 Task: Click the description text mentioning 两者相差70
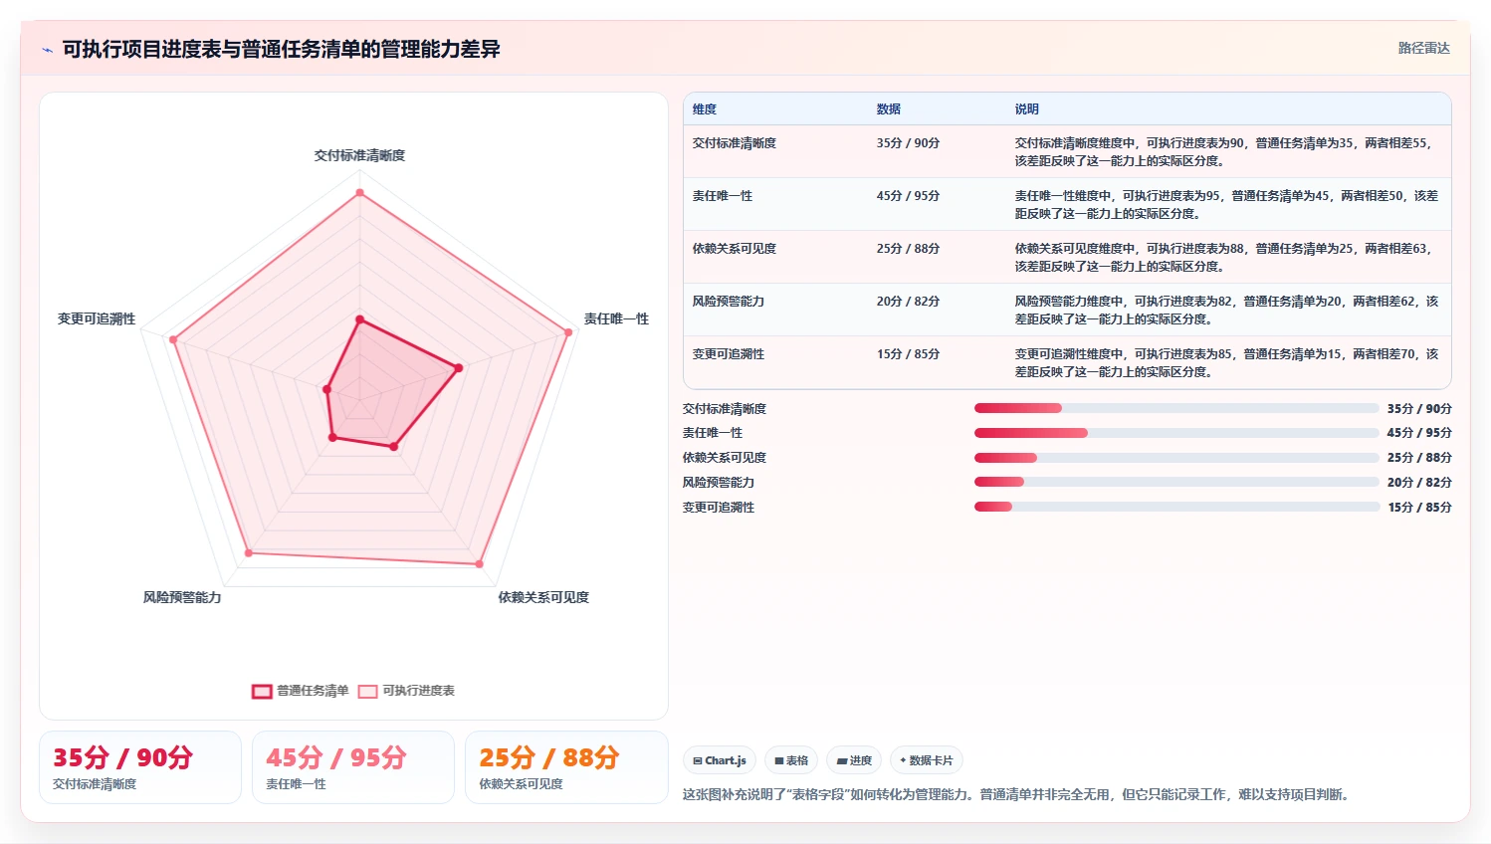pos(1226,363)
